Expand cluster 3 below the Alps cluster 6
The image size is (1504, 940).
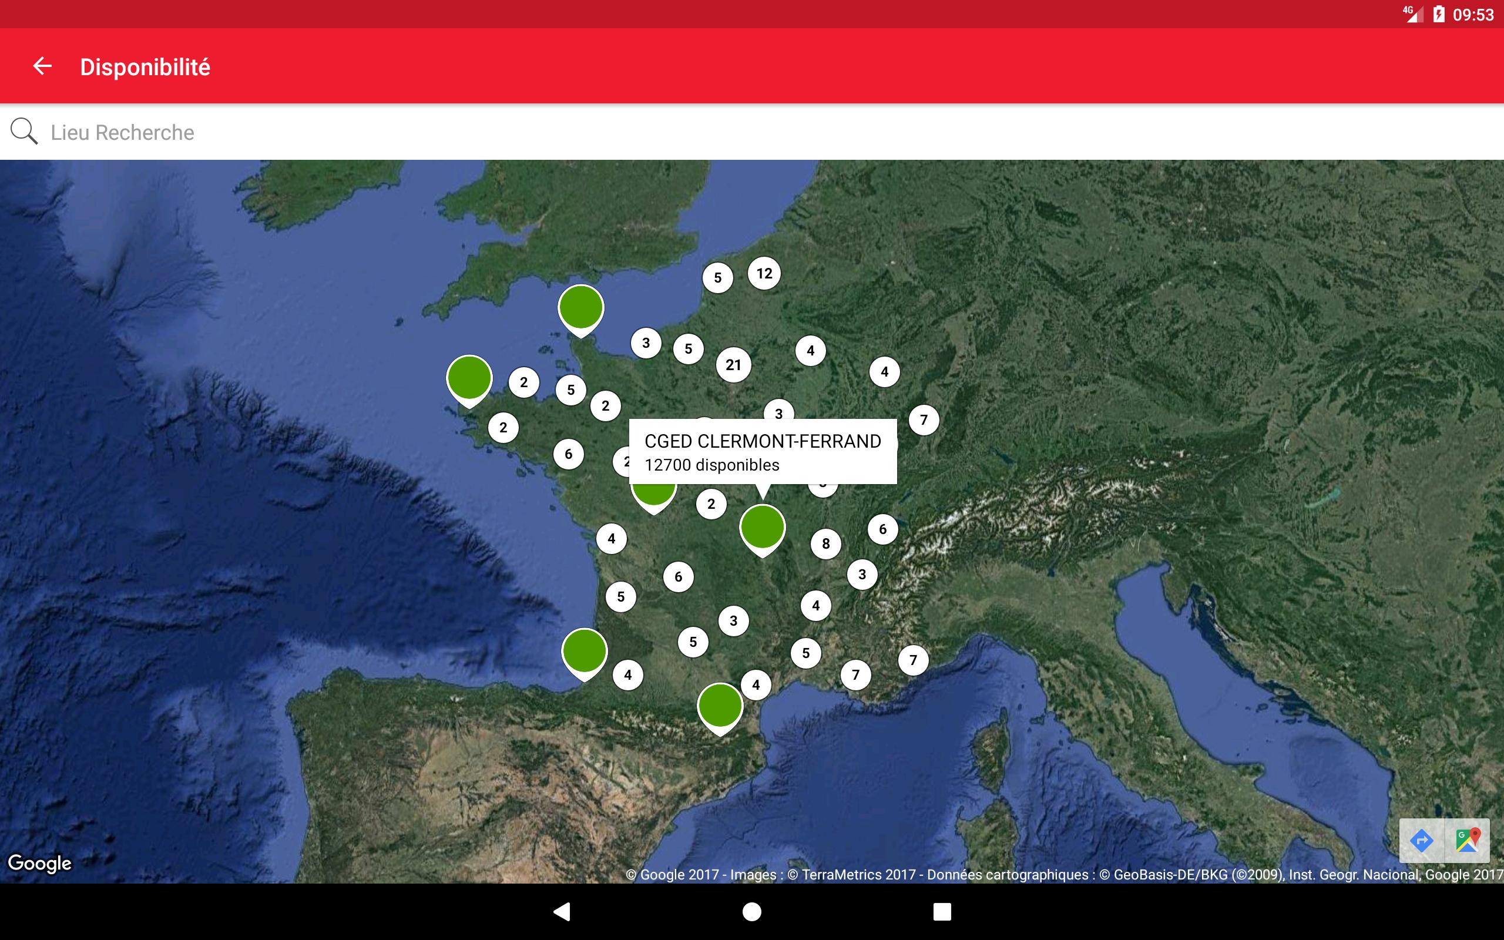coord(862,575)
